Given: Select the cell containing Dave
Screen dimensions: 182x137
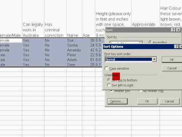Looking at the screenshot, I should click(x=74, y=64).
